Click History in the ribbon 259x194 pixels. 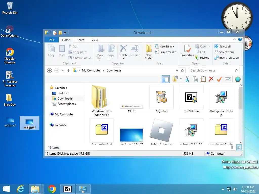coord(202,58)
